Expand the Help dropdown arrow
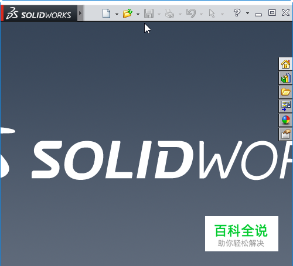Screen dimensions: 293x266 (x=247, y=13)
